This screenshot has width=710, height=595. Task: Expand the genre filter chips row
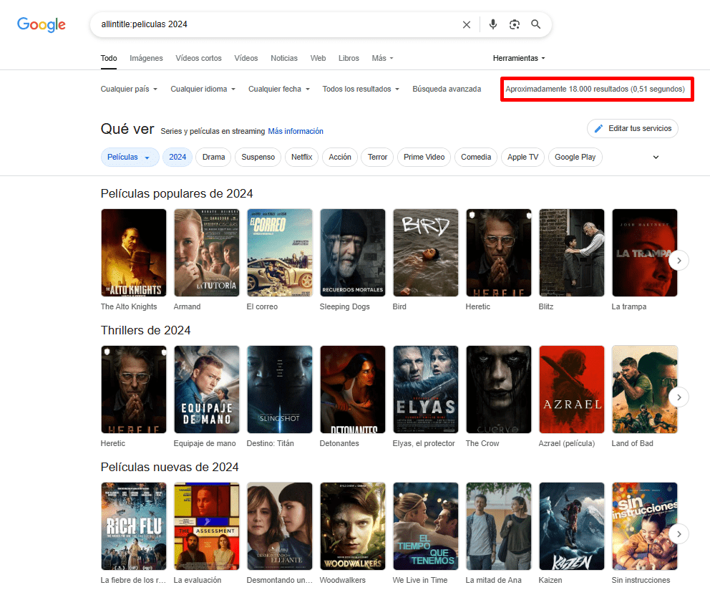pyautogui.click(x=656, y=157)
